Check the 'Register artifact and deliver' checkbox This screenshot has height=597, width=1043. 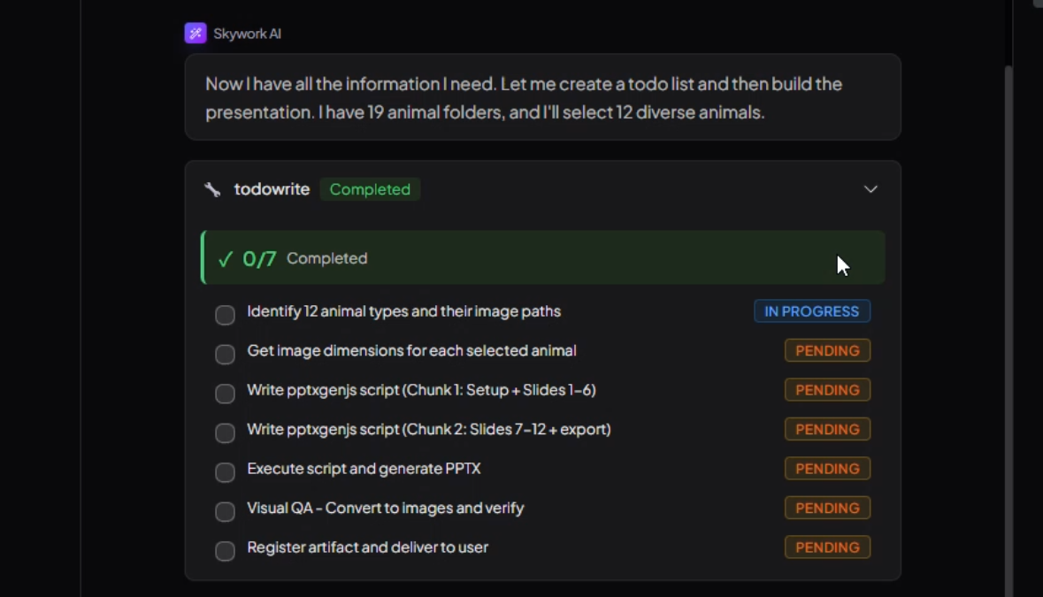[x=226, y=551]
